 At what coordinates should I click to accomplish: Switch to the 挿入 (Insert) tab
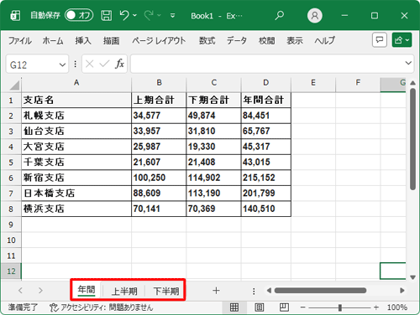coord(83,41)
